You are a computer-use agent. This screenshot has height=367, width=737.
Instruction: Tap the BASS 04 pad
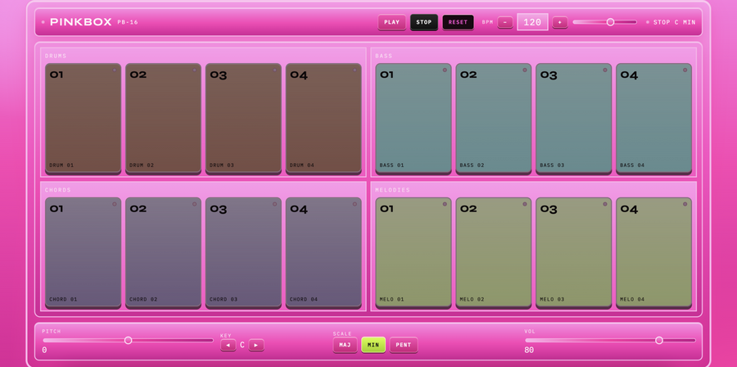point(653,119)
